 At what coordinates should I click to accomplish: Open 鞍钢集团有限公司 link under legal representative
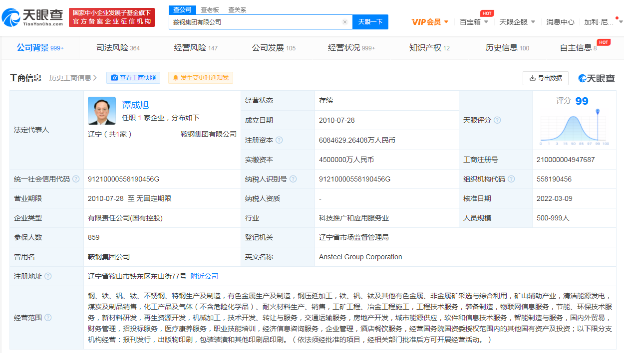tap(209, 134)
